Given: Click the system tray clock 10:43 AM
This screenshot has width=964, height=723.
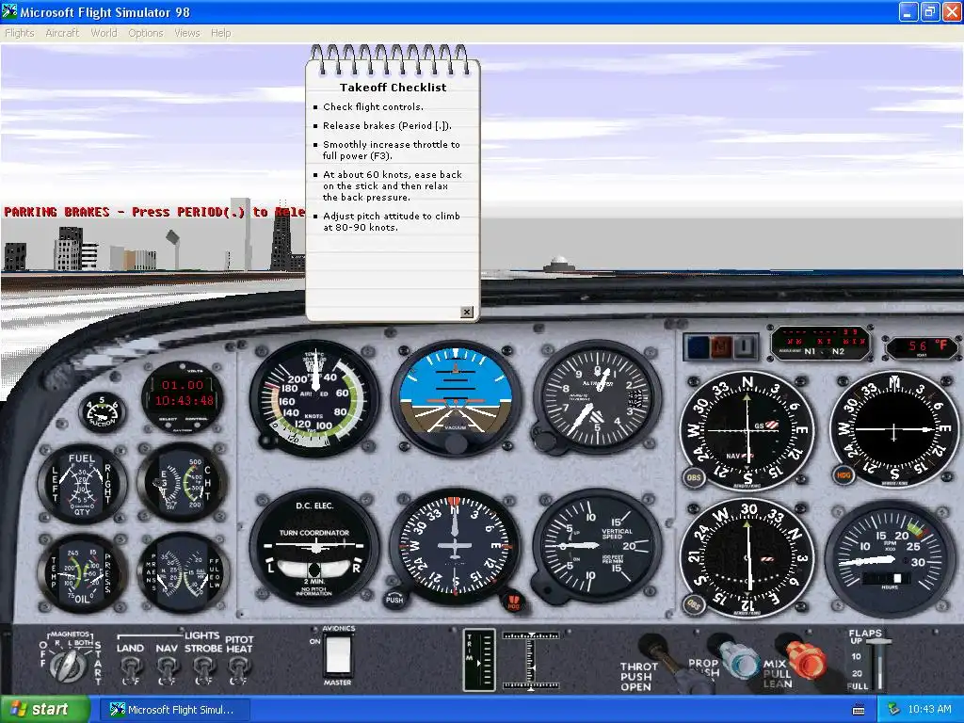Looking at the screenshot, I should point(929,710).
